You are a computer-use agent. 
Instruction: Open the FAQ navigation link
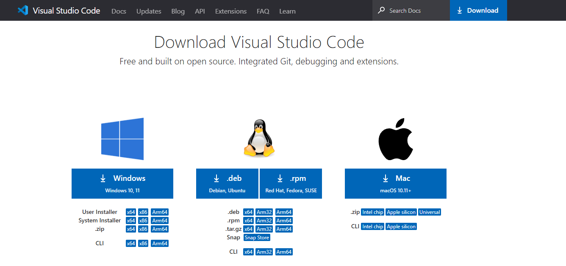pyautogui.click(x=263, y=11)
